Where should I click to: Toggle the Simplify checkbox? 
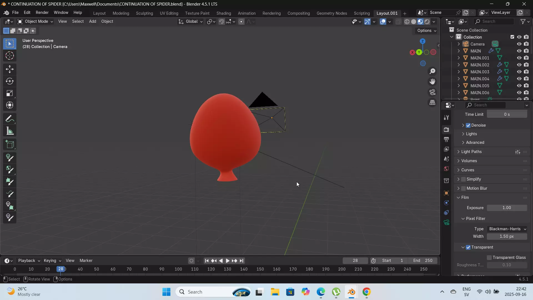click(x=463, y=179)
